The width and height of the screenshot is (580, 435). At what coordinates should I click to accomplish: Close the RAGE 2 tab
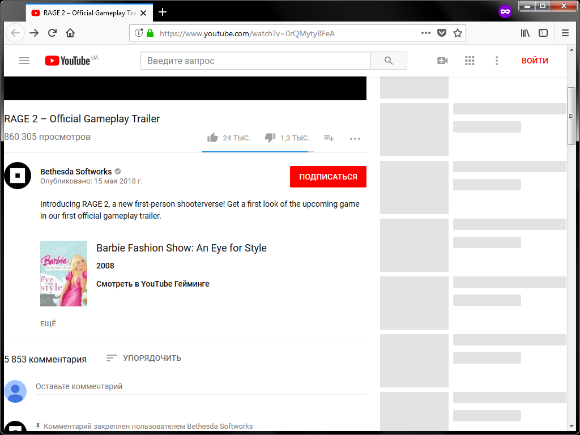click(x=143, y=13)
